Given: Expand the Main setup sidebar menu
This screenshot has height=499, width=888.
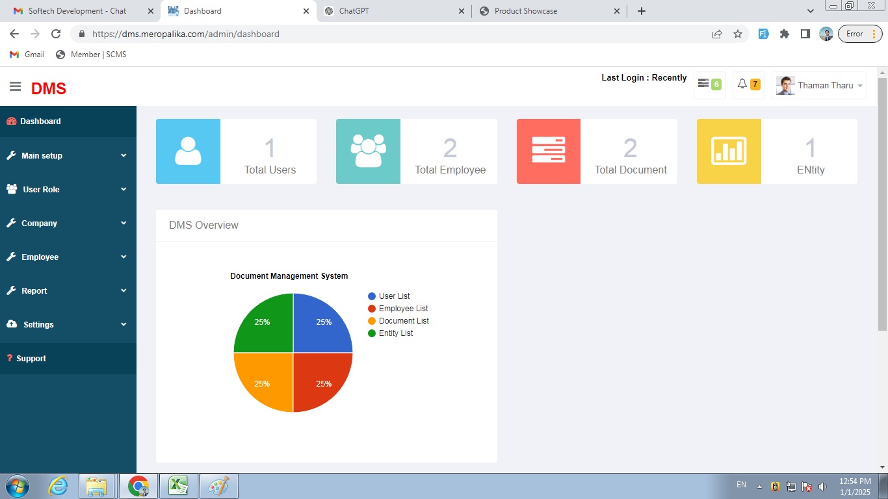Looking at the screenshot, I should coord(68,156).
